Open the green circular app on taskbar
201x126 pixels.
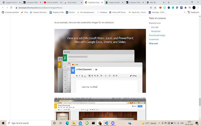[87, 123]
